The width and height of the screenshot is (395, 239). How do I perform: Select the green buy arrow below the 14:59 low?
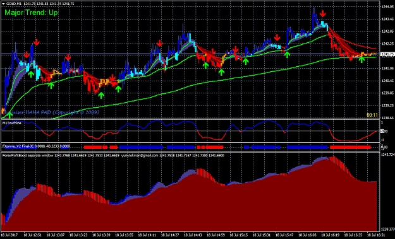pos(221,72)
